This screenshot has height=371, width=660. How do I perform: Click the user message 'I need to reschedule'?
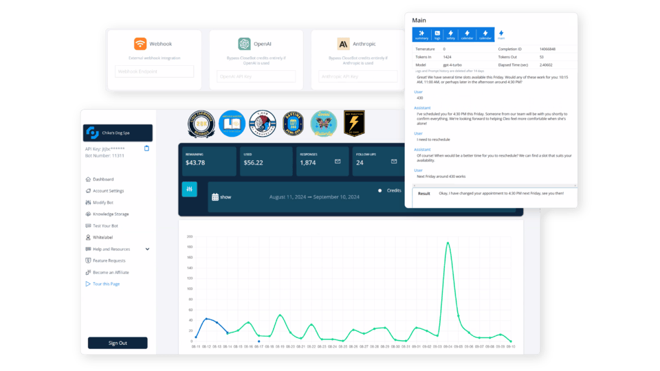433,139
